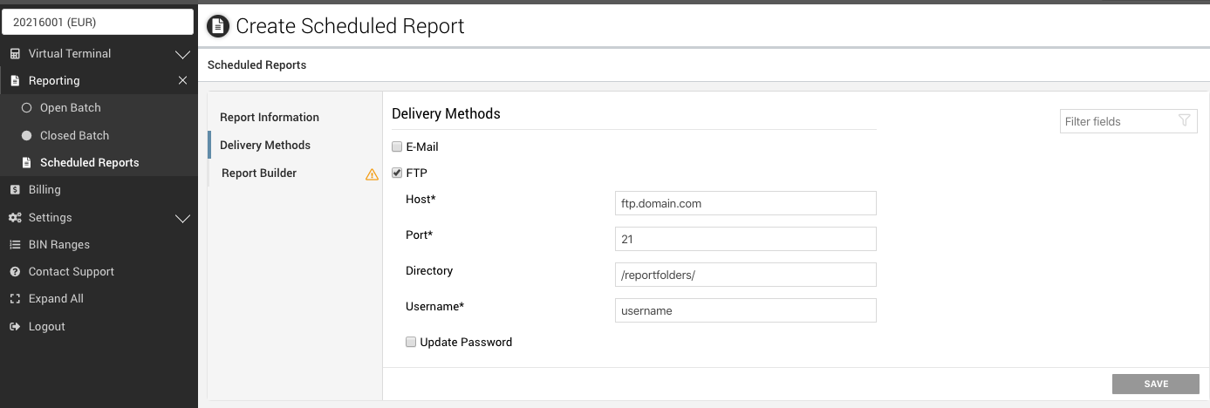Viewport: 1210px width, 408px height.
Task: Click the Logout arrow icon
Action: click(15, 327)
